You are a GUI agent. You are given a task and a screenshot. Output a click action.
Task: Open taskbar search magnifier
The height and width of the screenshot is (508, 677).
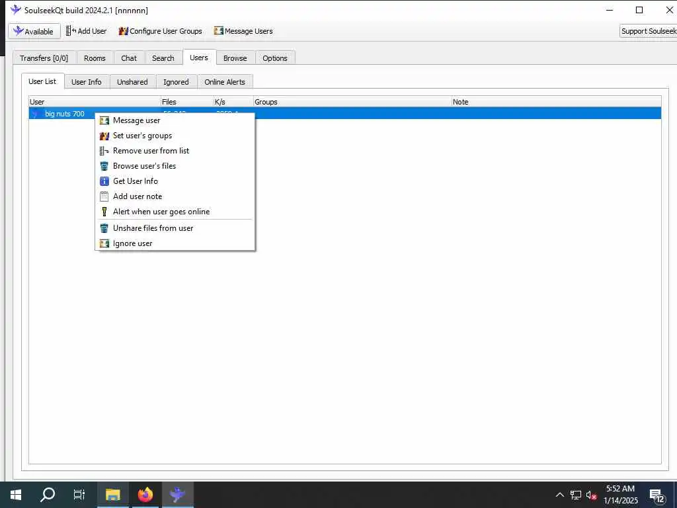pyautogui.click(x=48, y=495)
